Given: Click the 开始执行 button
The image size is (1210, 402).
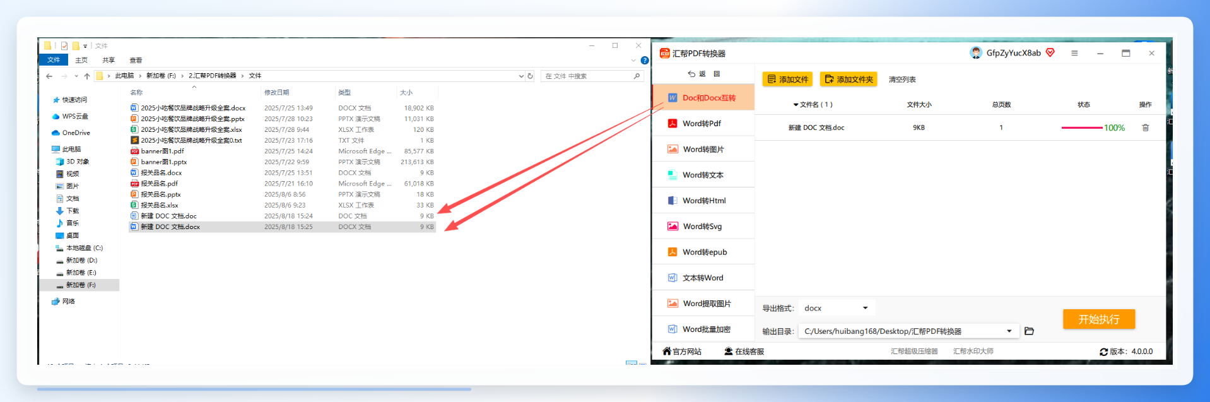Looking at the screenshot, I should 1098,319.
